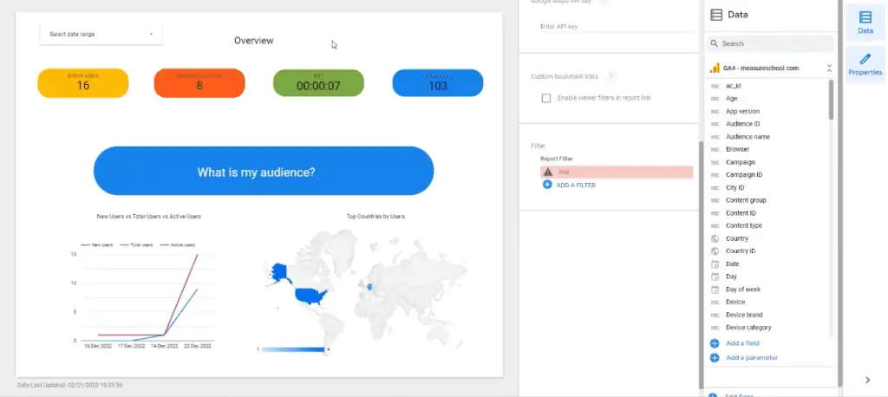The width and height of the screenshot is (888, 397).
Task: Open the Data panel tab
Action: [865, 22]
